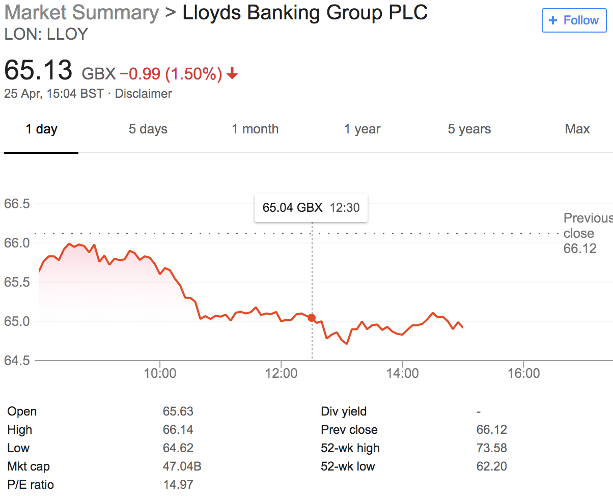Click the 52-wk high value 73.58
The image size is (613, 496).
click(x=491, y=448)
